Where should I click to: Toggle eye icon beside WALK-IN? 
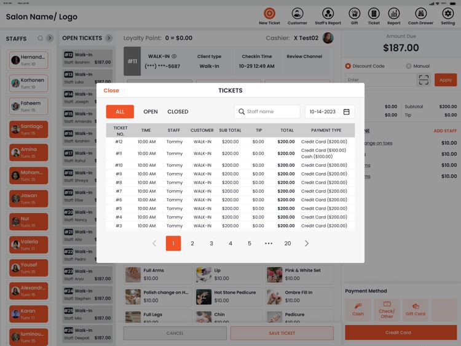pos(174,56)
